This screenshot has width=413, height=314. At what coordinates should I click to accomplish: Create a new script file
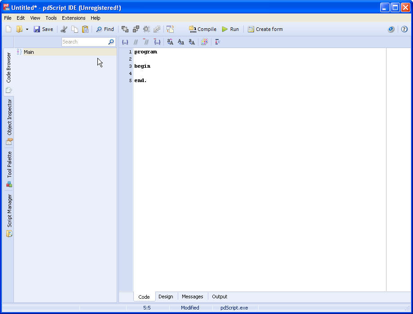pyautogui.click(x=9, y=29)
